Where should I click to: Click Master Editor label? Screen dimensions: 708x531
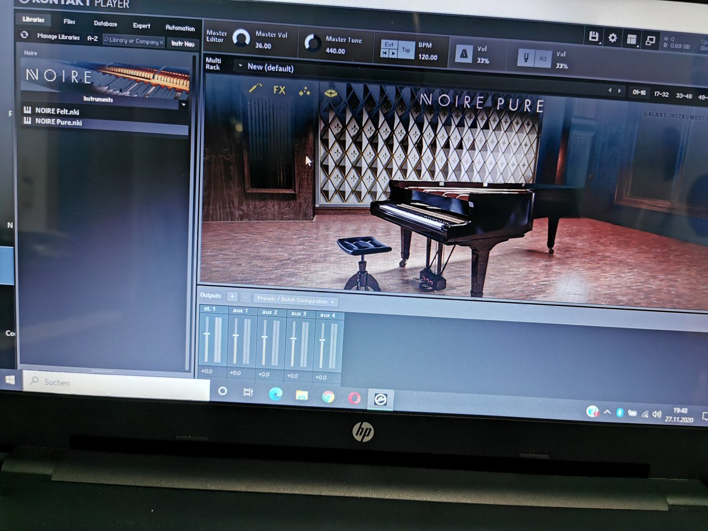216,37
